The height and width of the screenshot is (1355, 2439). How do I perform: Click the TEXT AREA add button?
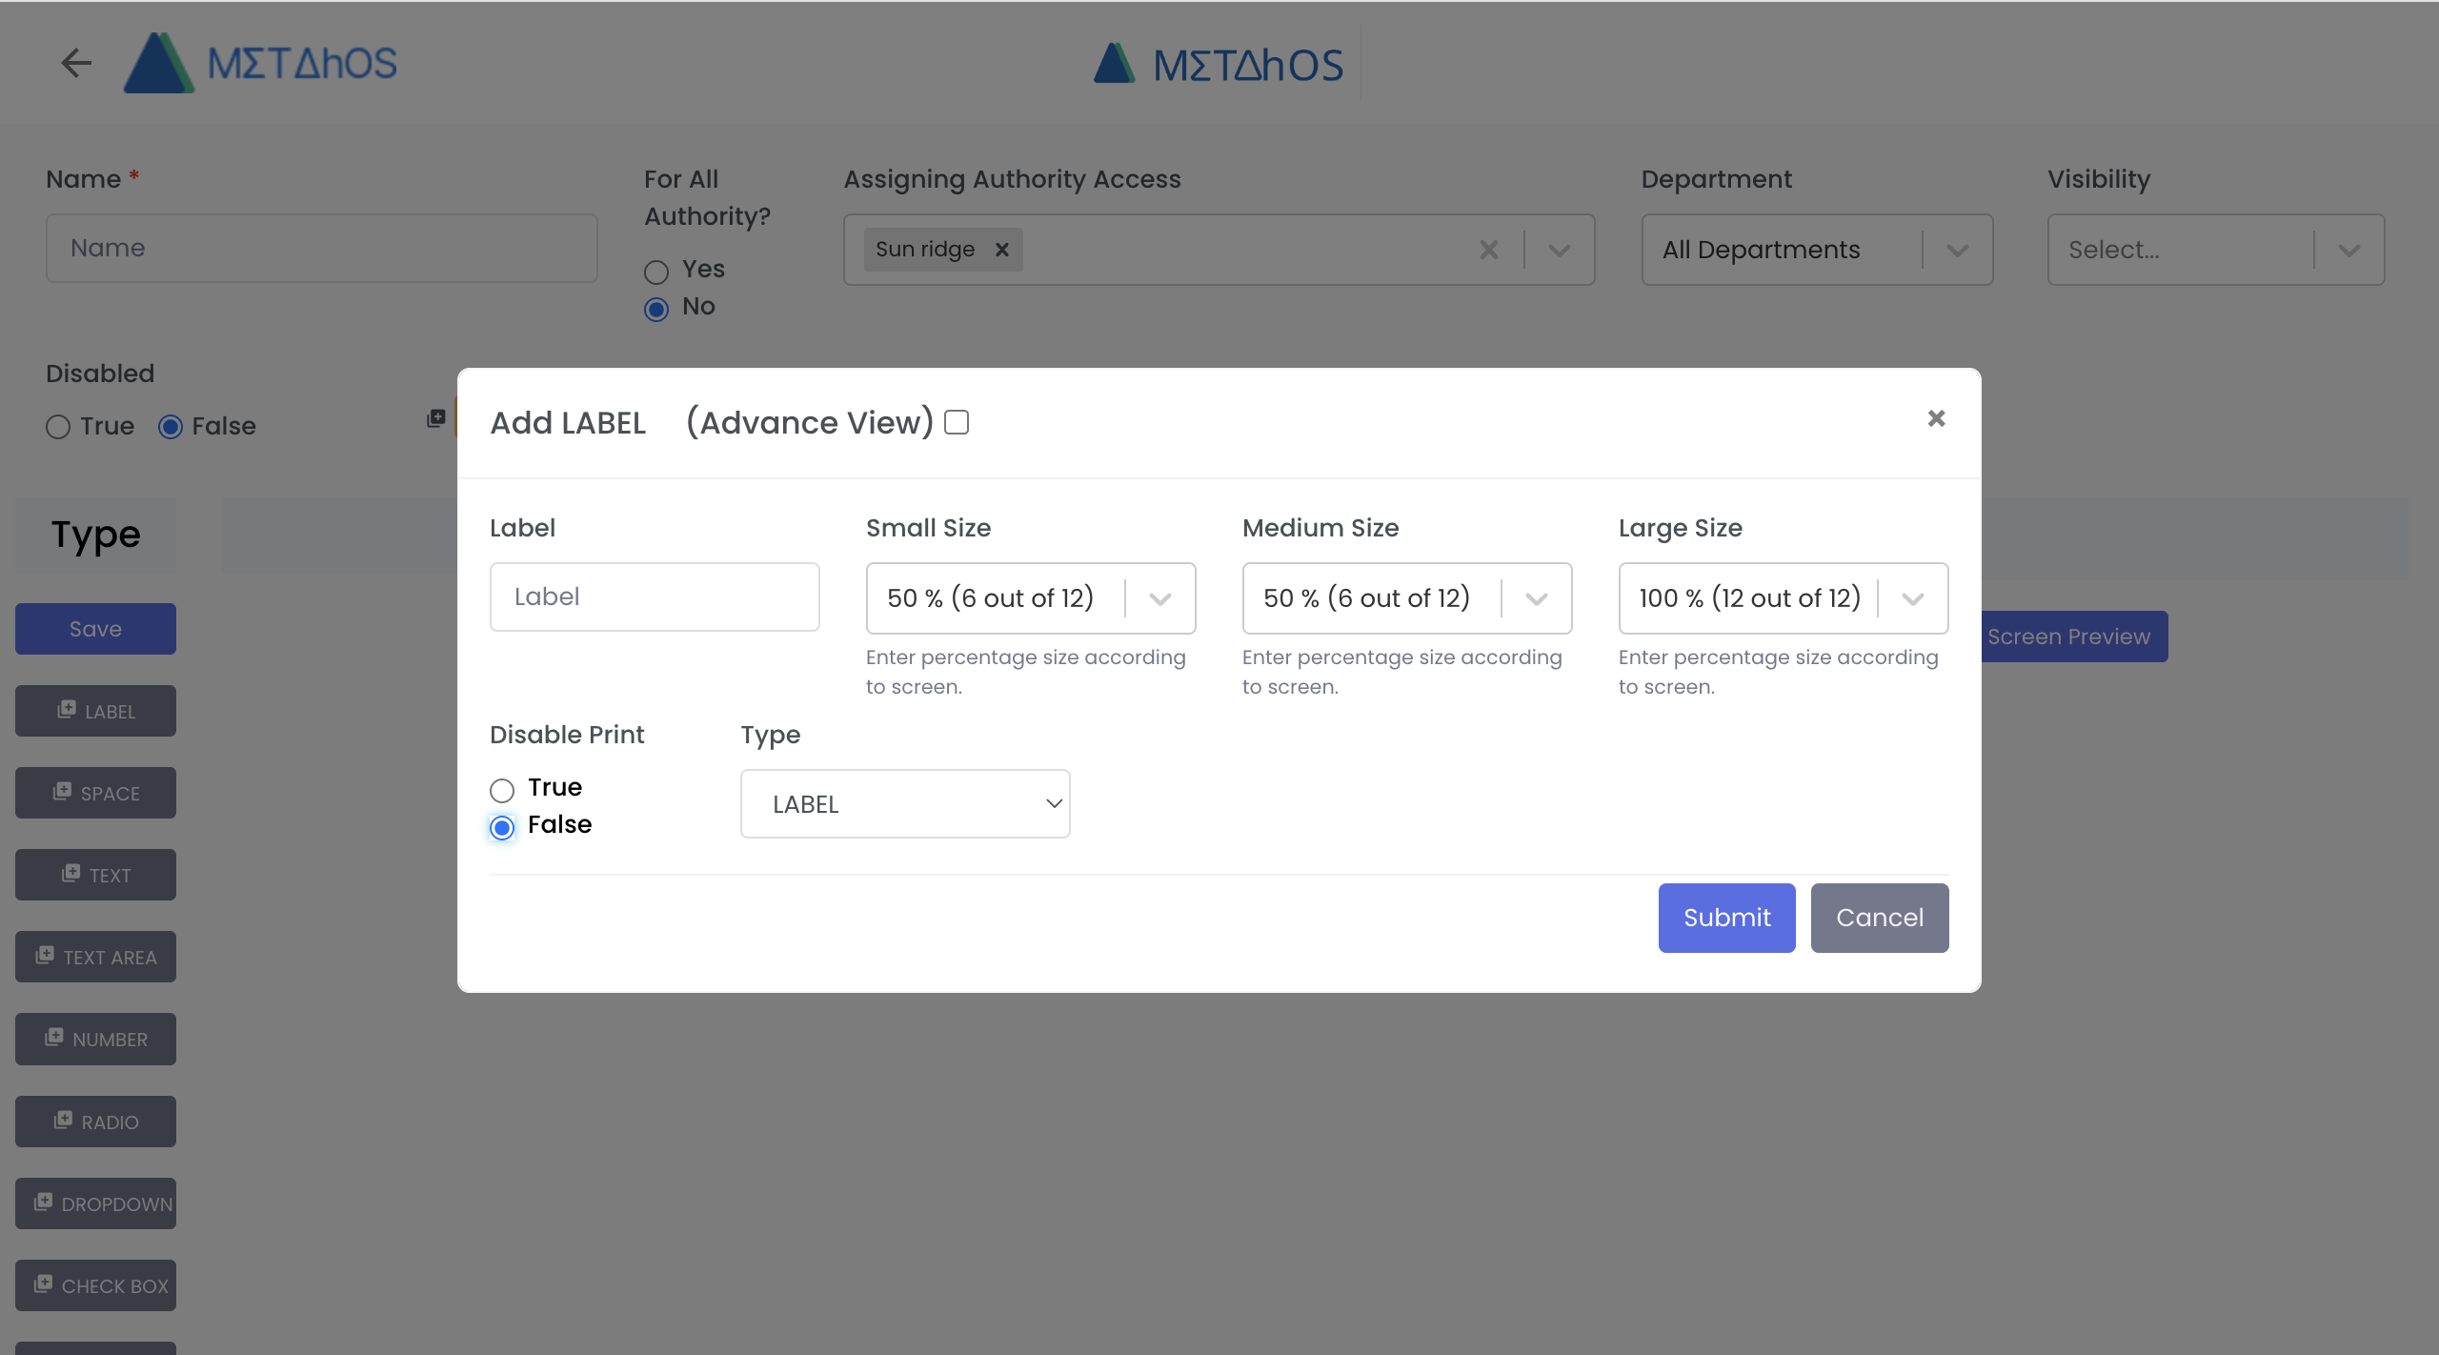tap(95, 957)
